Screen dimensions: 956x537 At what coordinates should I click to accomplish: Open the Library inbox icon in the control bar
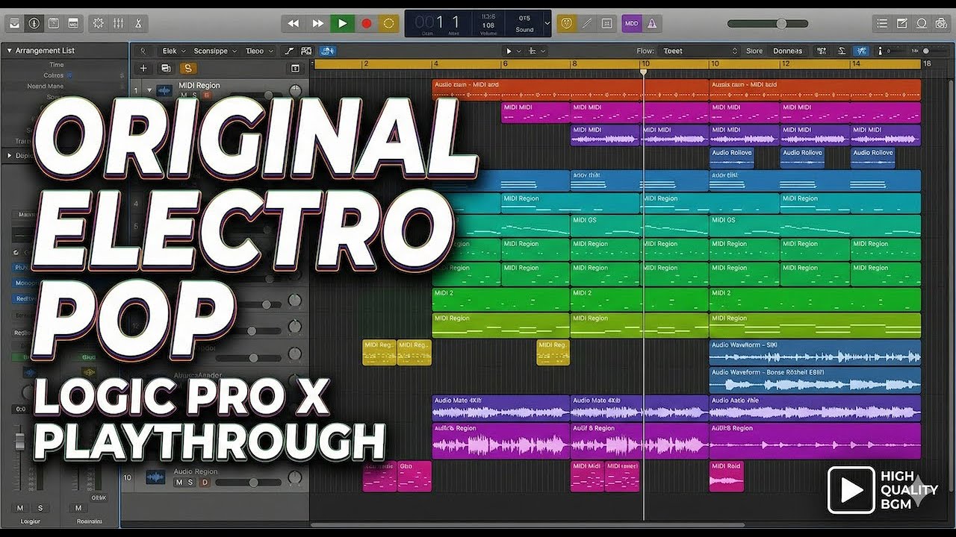pos(14,23)
